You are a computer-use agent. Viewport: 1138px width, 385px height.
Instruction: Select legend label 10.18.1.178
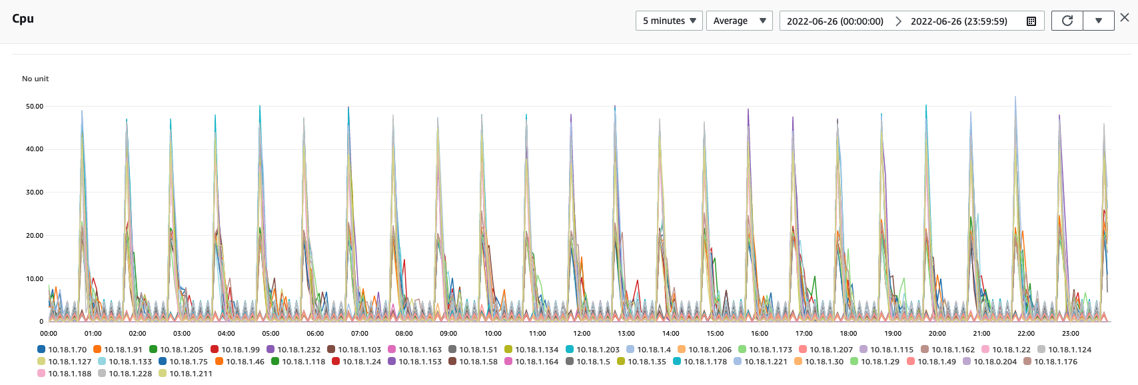[x=706, y=362]
